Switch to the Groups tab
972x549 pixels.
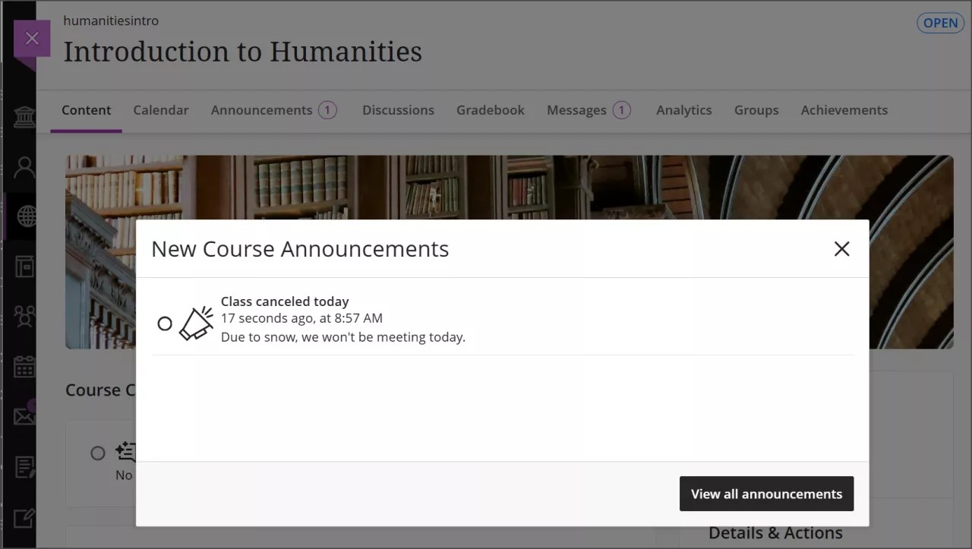[x=756, y=110]
